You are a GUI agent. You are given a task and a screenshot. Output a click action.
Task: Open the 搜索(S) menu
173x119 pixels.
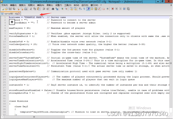click(22, 5)
